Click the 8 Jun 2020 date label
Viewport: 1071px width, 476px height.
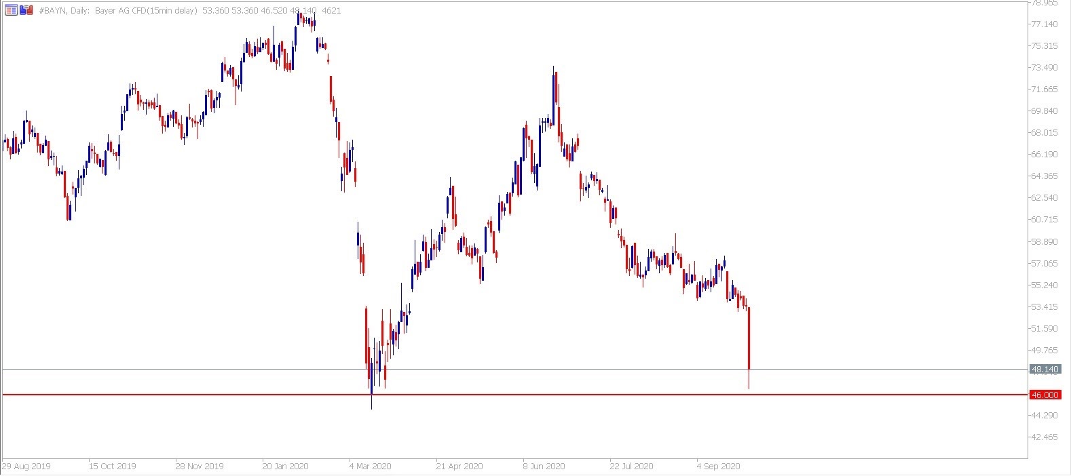coord(544,466)
